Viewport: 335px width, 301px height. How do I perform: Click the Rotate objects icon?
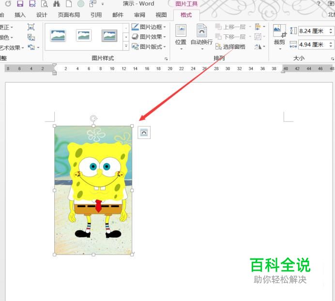pos(258,46)
